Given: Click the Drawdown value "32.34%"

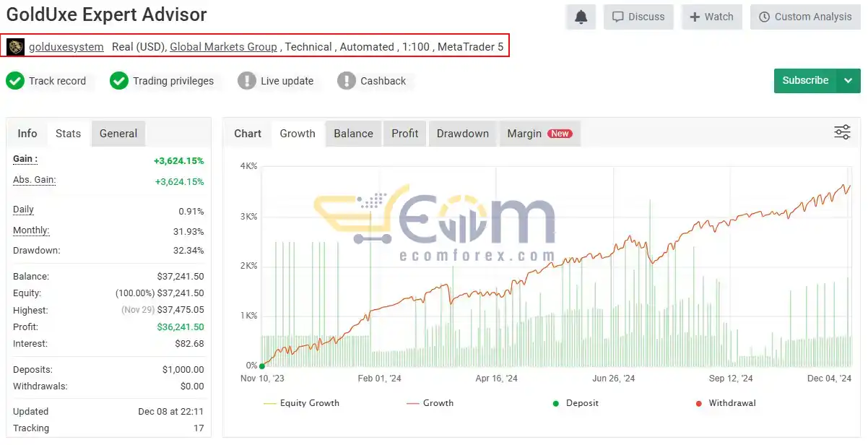Looking at the screenshot, I should pos(188,251).
